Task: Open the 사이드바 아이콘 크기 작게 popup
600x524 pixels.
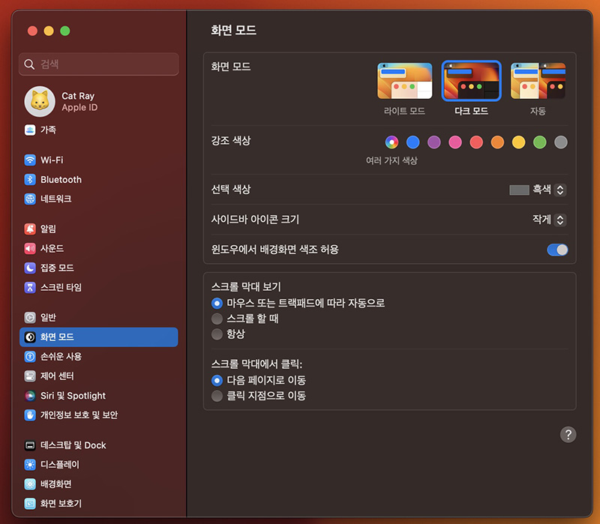Action: pos(549,220)
